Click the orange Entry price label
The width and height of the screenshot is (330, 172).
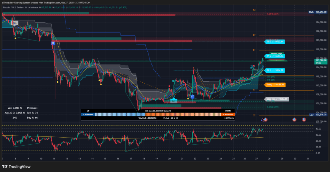[275, 85]
